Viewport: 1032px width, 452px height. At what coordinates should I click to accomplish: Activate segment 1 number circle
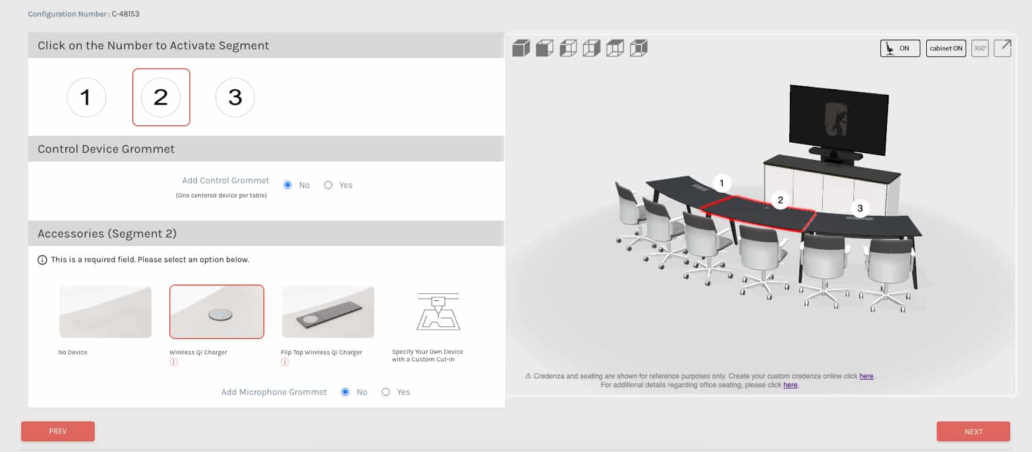click(86, 97)
